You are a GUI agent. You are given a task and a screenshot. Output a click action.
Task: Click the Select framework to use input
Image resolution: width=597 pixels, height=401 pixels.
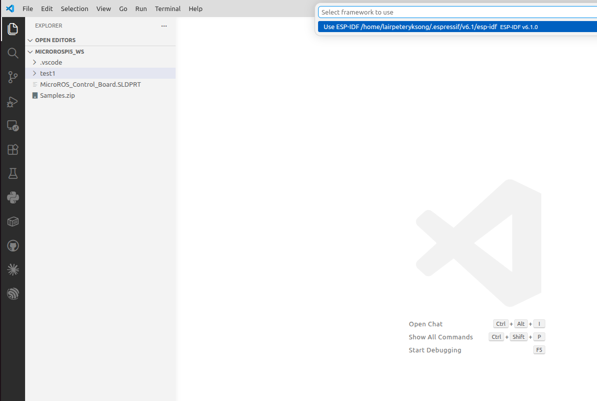pos(458,12)
